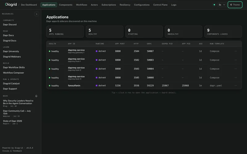Click the HTTP port value 3556
This screenshot has width=247, height=154.
136,86
